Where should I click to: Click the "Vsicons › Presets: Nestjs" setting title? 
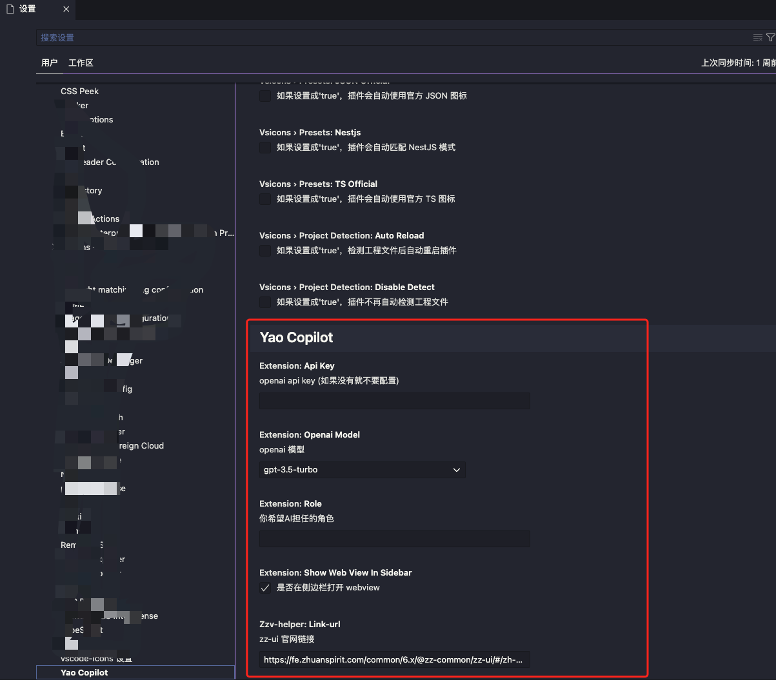310,132
